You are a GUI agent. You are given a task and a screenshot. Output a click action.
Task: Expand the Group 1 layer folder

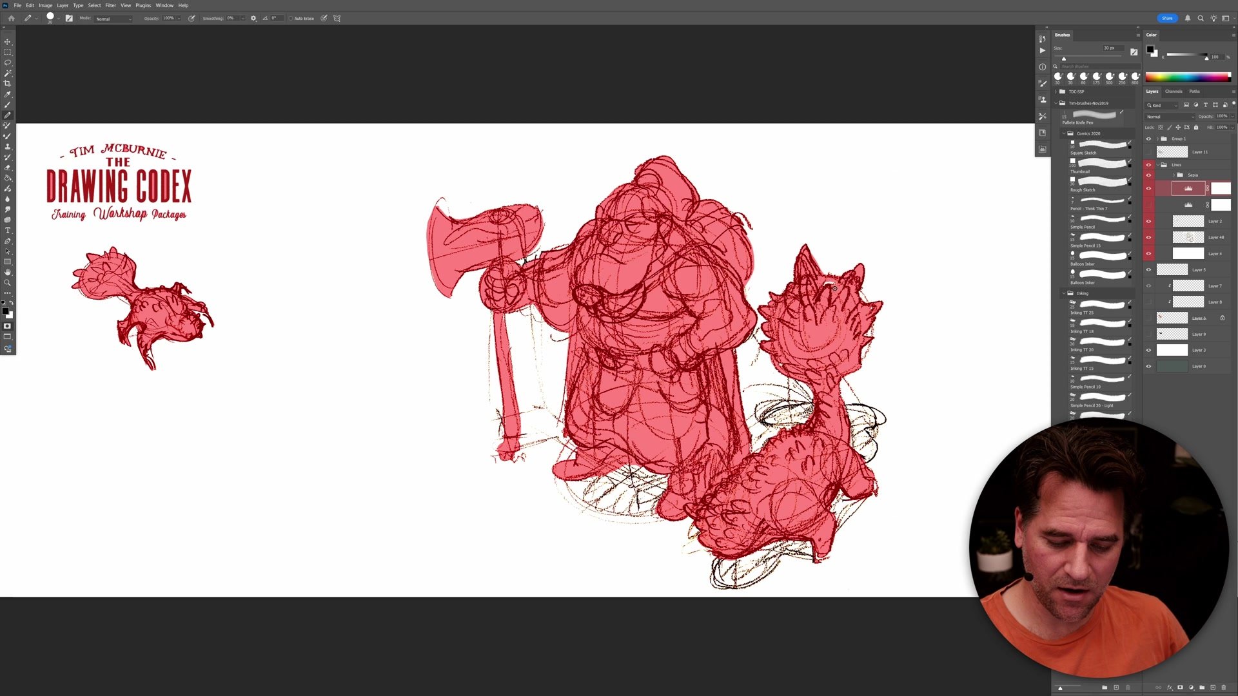[x=1157, y=139]
